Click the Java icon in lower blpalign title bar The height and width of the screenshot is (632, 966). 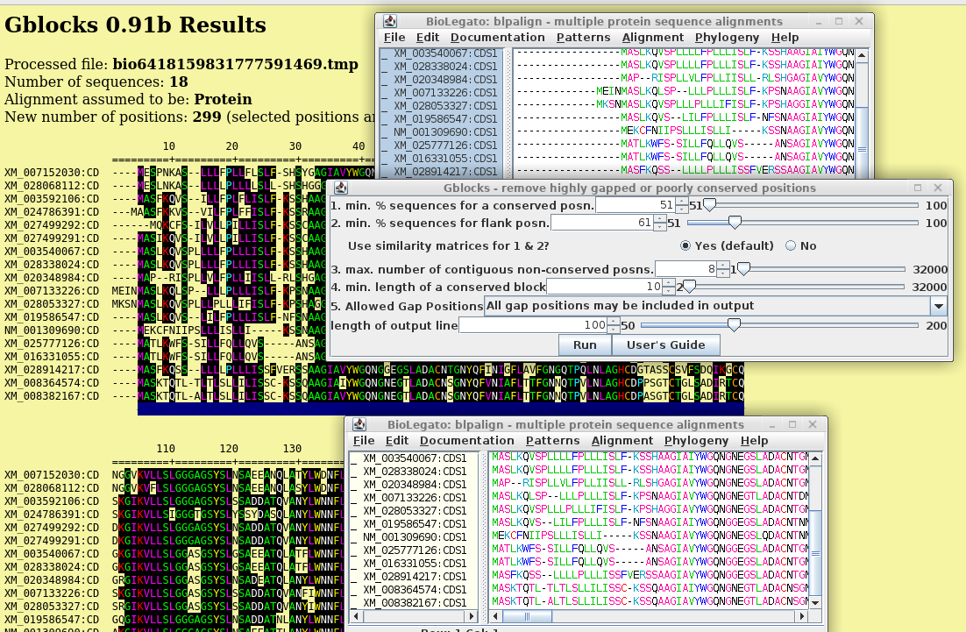click(x=359, y=425)
